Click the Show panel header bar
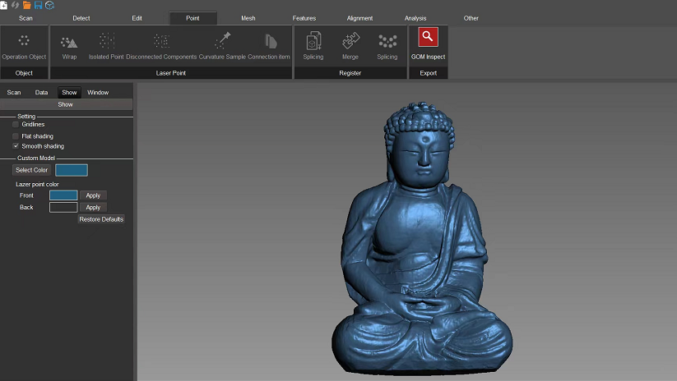Image resolution: width=677 pixels, height=381 pixels. (66, 104)
